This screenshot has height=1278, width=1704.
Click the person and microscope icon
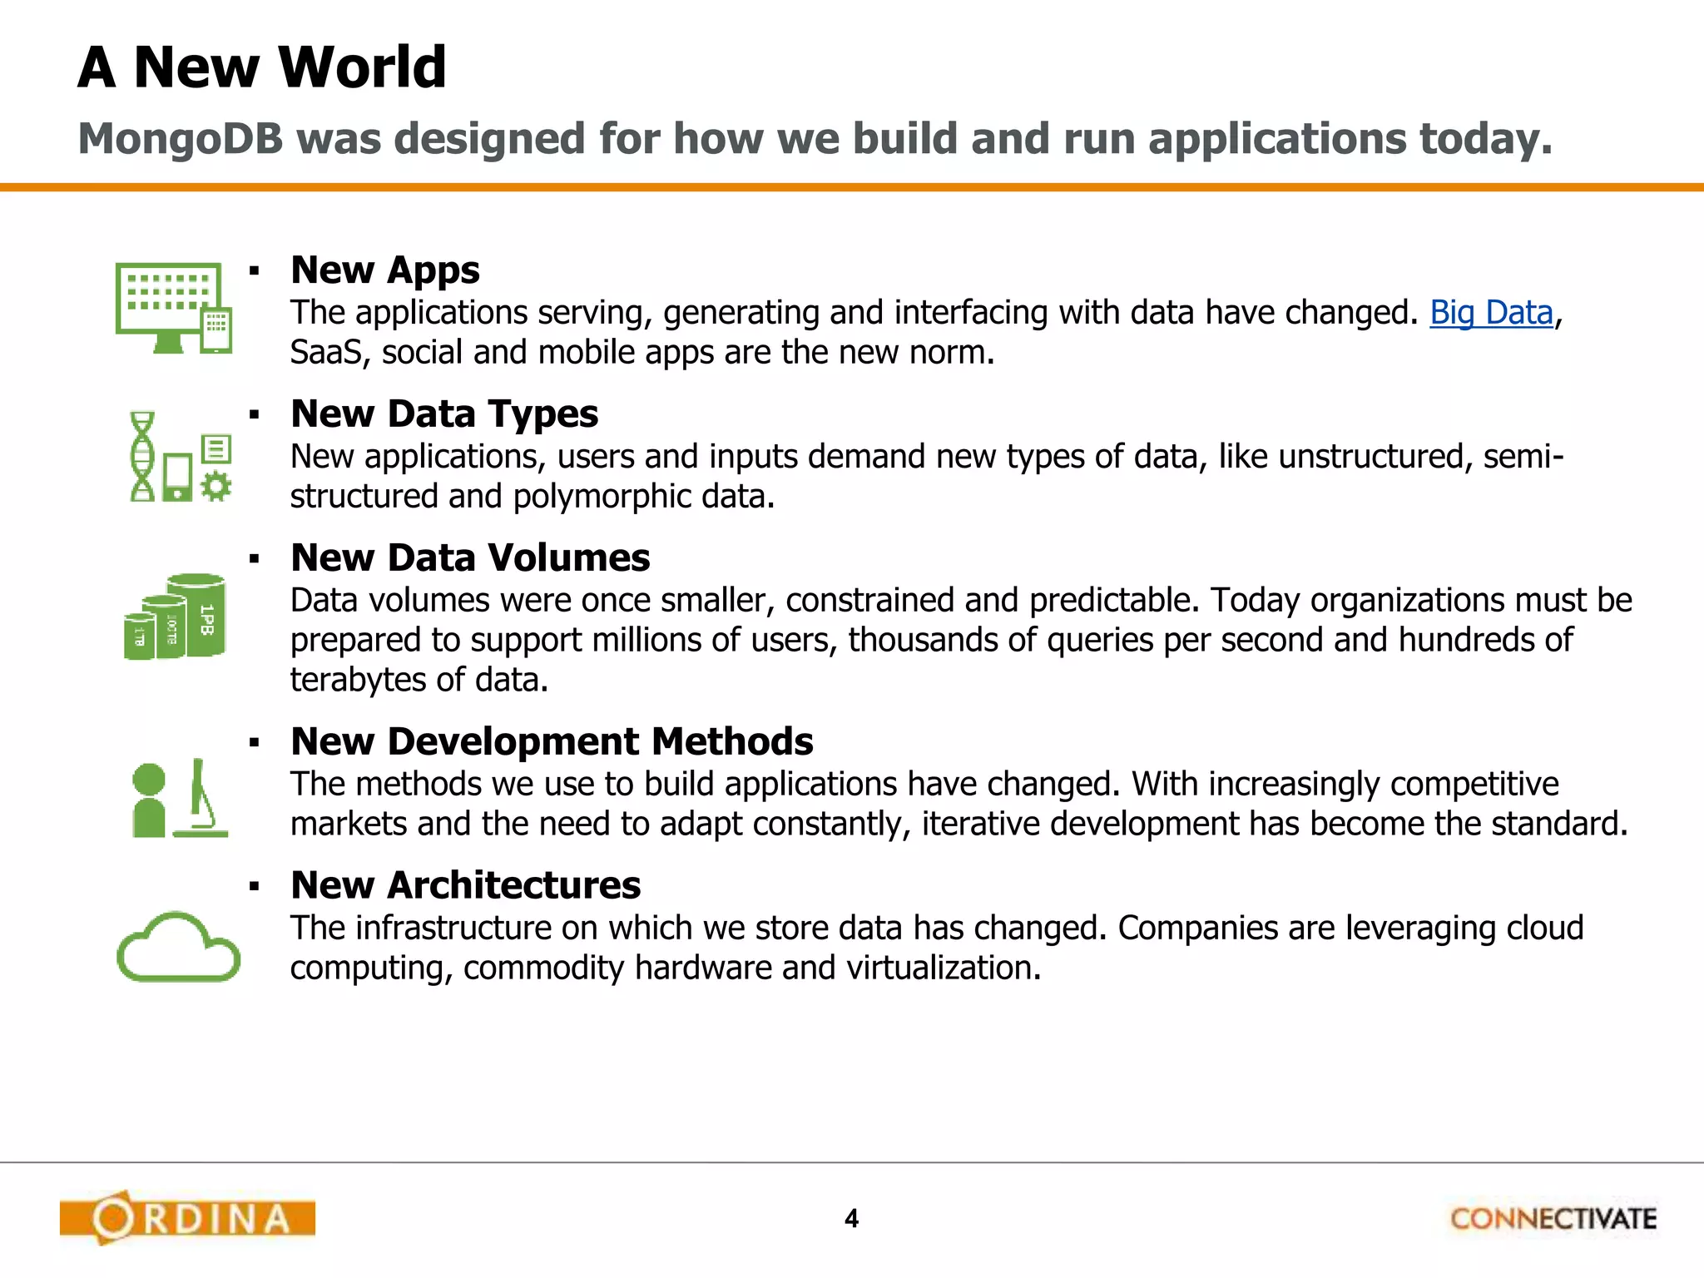coord(180,799)
